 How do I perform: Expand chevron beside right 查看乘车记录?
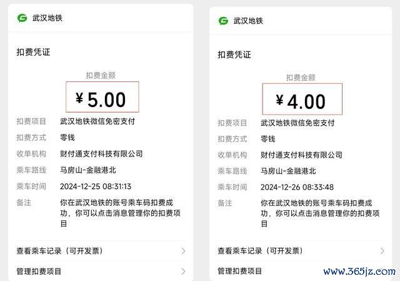point(382,251)
